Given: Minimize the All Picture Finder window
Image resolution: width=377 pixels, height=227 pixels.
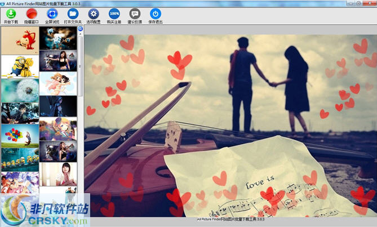Looking at the screenshot, I should point(351,3).
